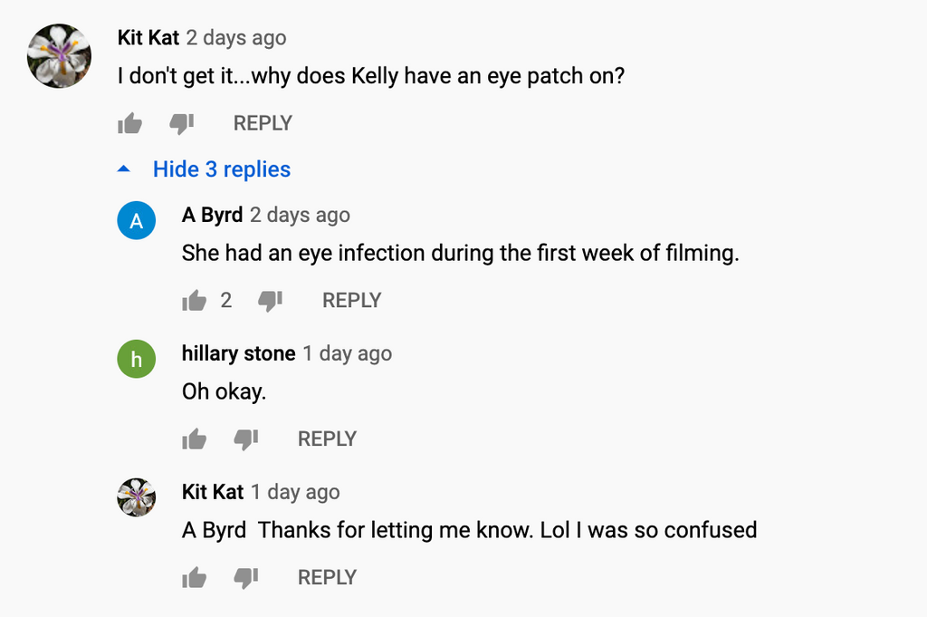Dislike Kit Kat's thank-you reply
This screenshot has width=927, height=617.
(246, 577)
